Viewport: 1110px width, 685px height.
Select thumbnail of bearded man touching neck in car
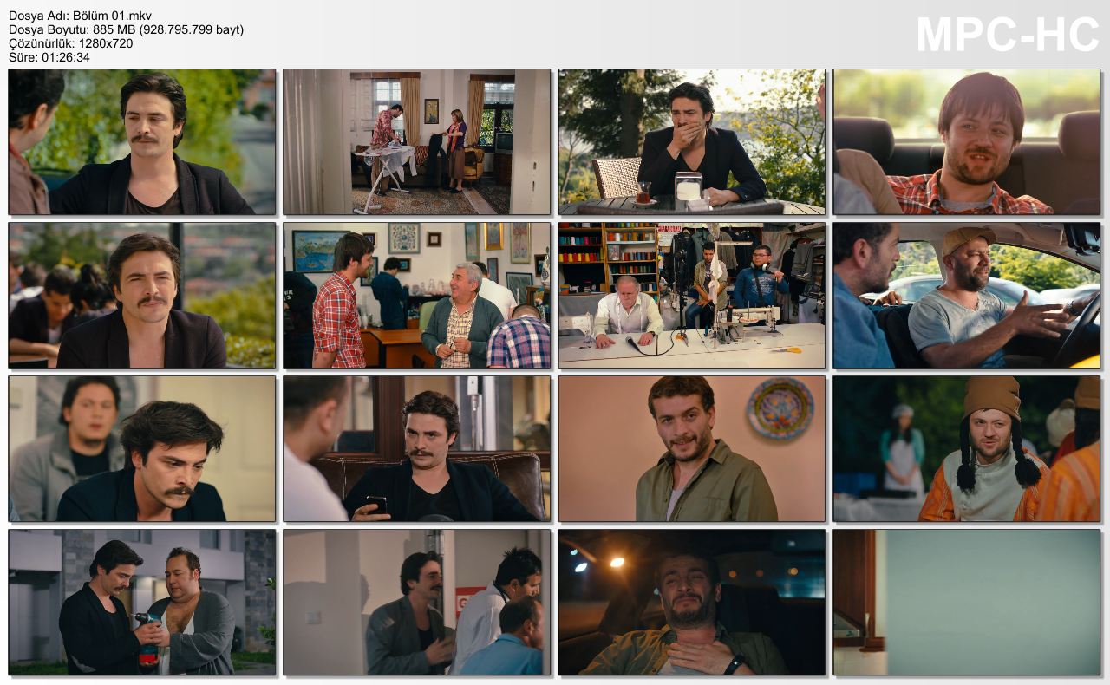692,603
